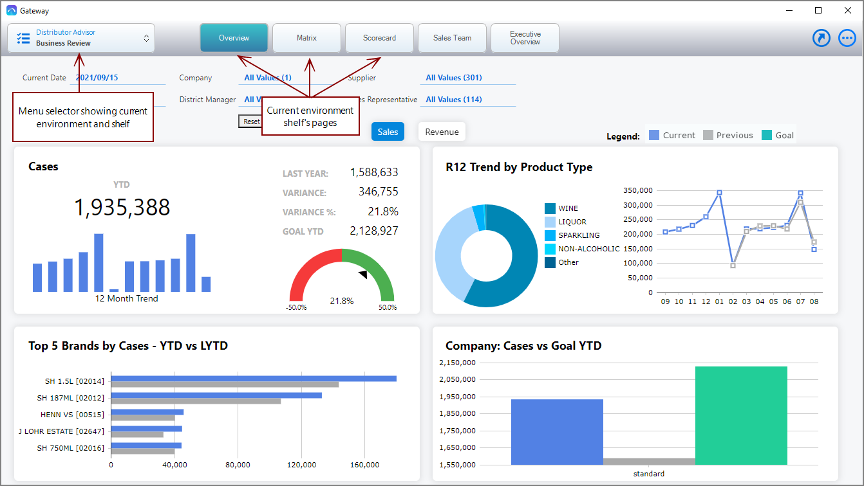
Task: Expand the Distributor Advisor menu selector arrows
Action: click(x=146, y=39)
